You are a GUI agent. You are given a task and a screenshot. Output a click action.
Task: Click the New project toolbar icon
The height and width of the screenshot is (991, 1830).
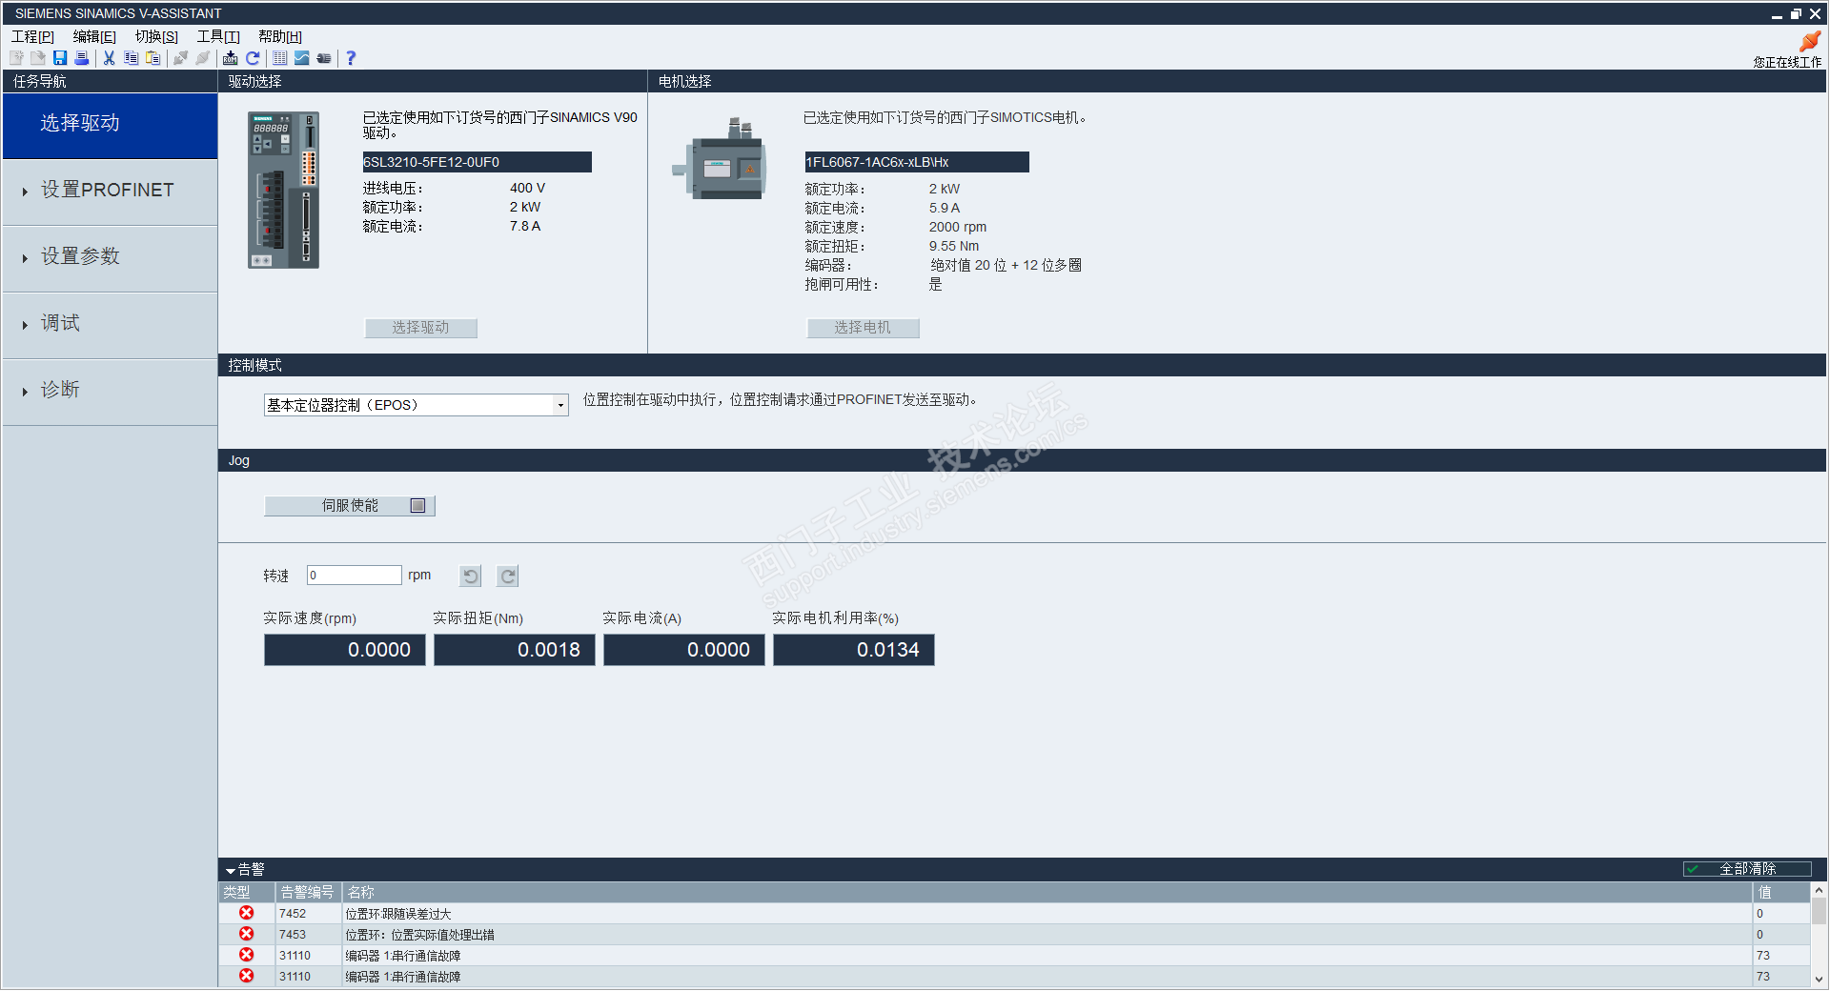(x=16, y=58)
